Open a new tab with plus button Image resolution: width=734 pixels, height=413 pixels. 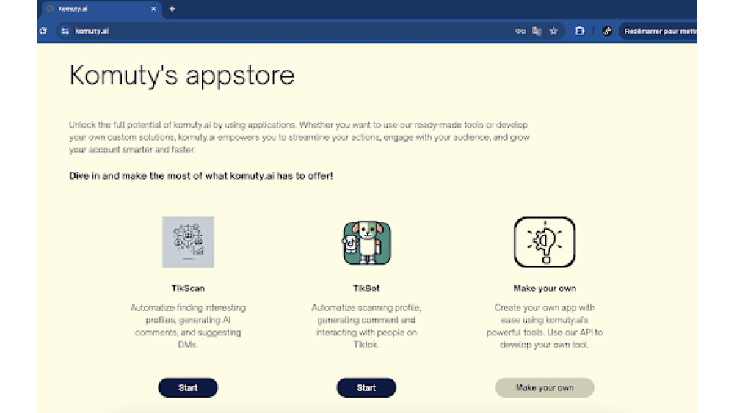172,9
